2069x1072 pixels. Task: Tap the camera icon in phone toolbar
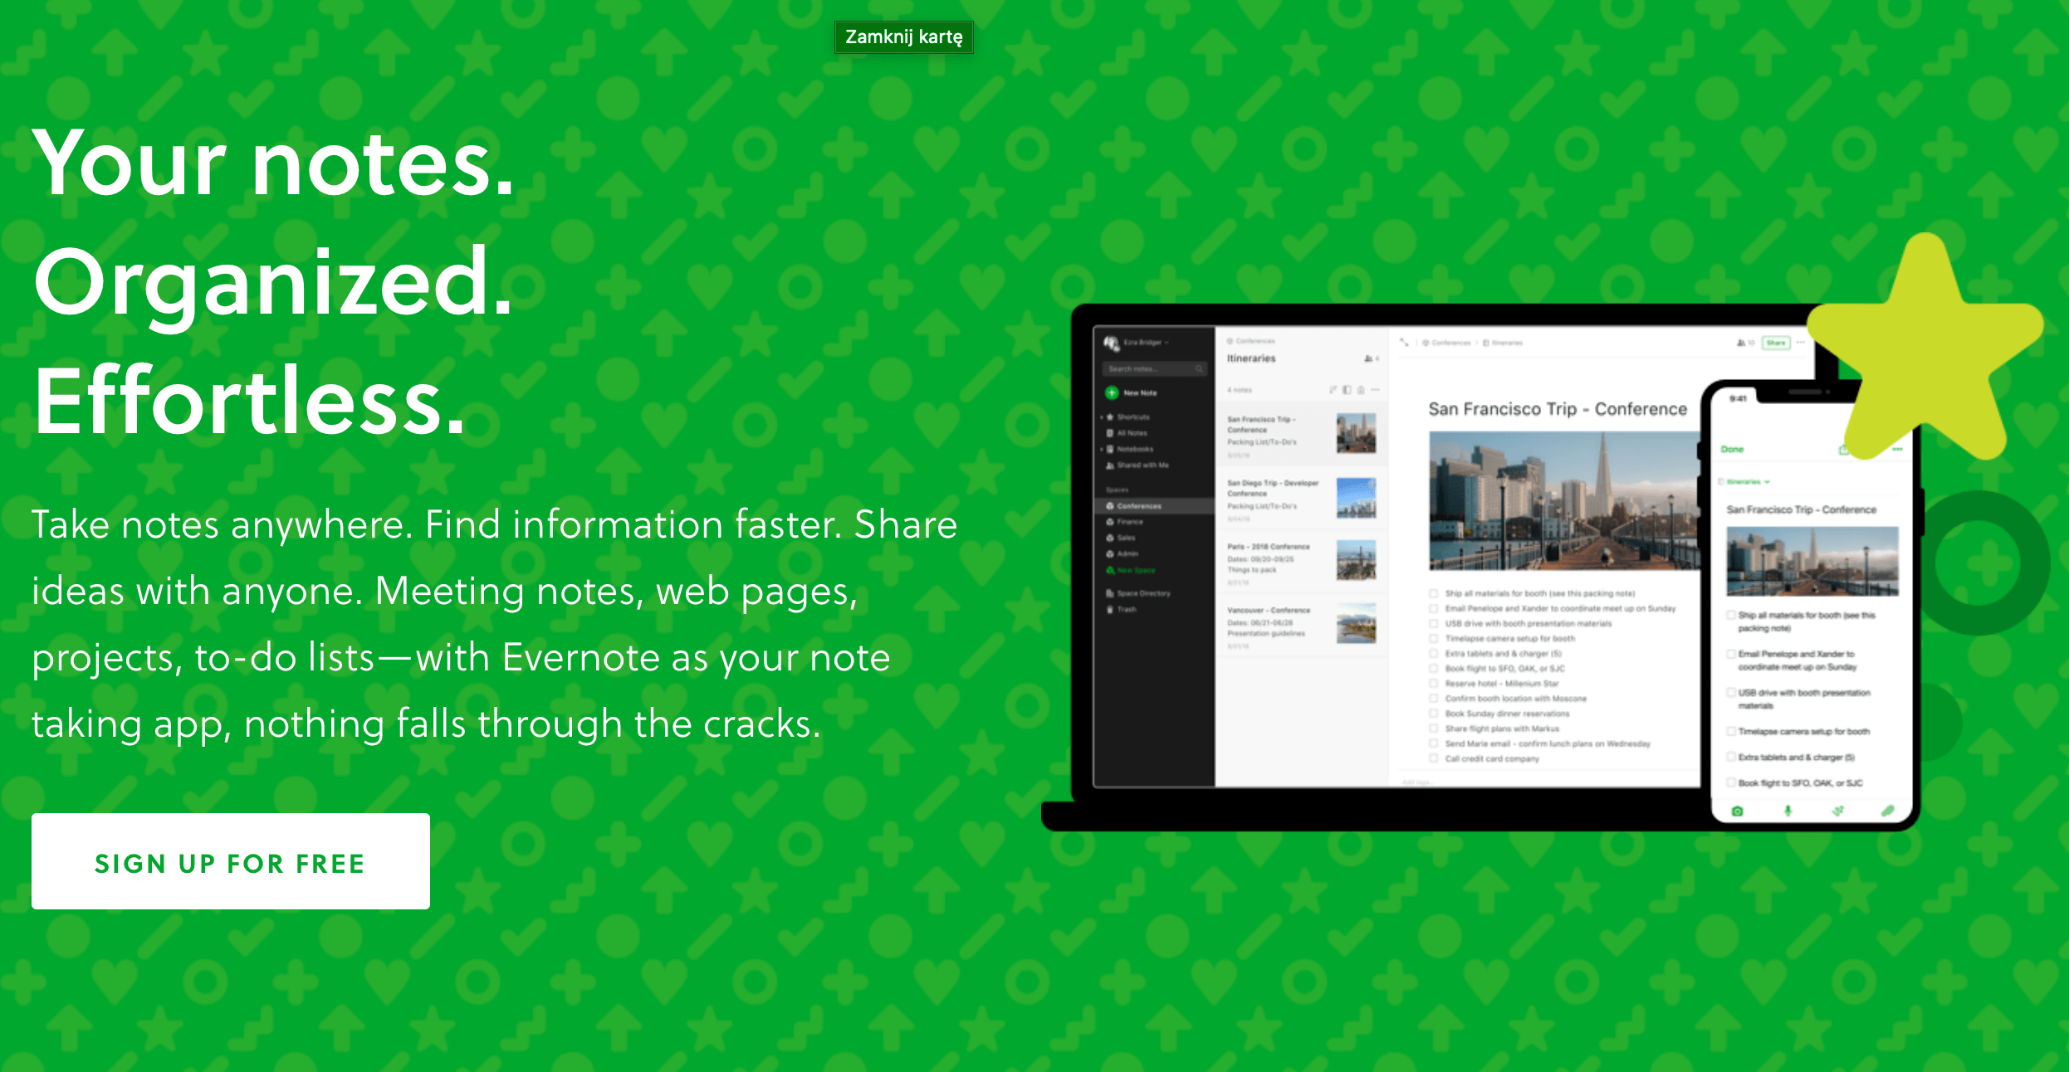1737,811
